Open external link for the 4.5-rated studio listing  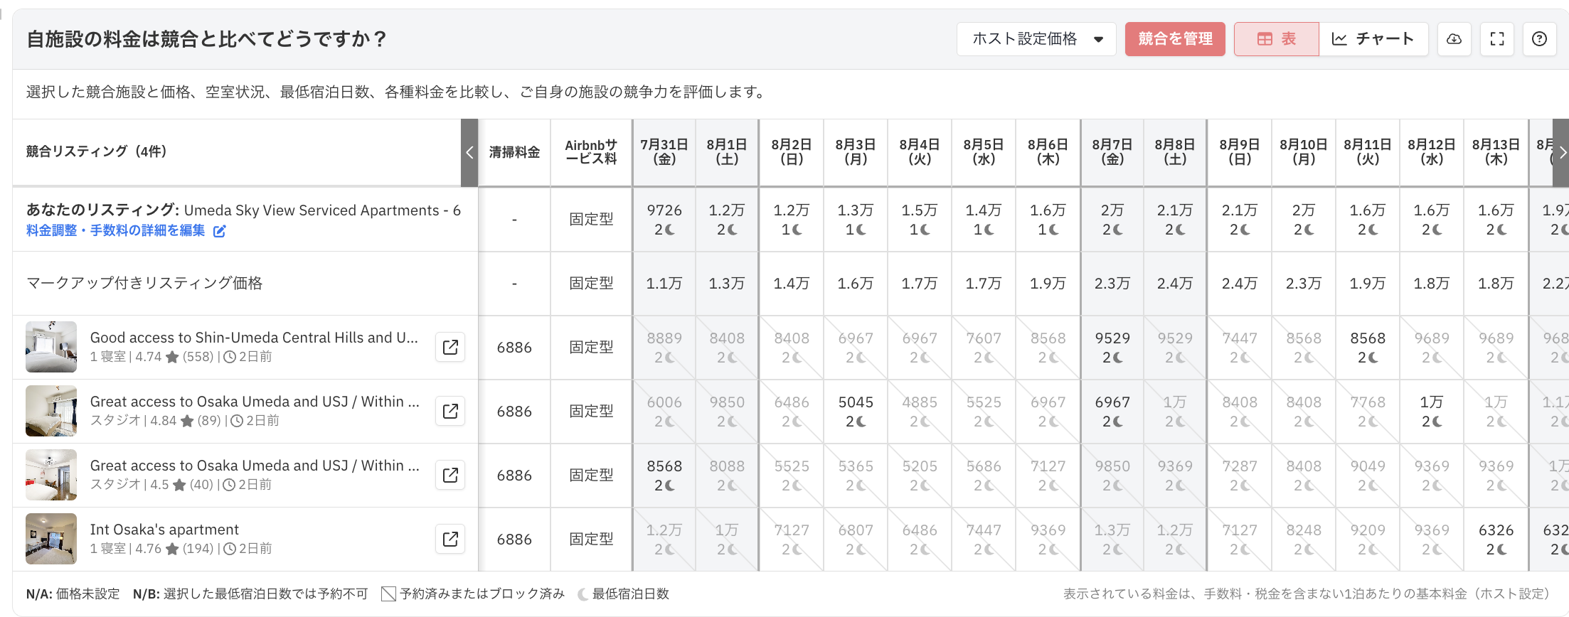[x=450, y=475]
